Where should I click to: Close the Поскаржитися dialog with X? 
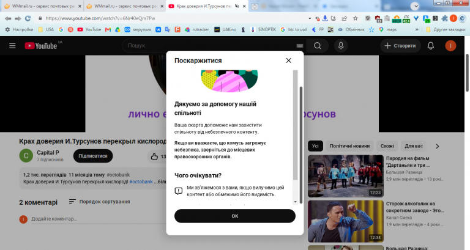[x=288, y=61]
